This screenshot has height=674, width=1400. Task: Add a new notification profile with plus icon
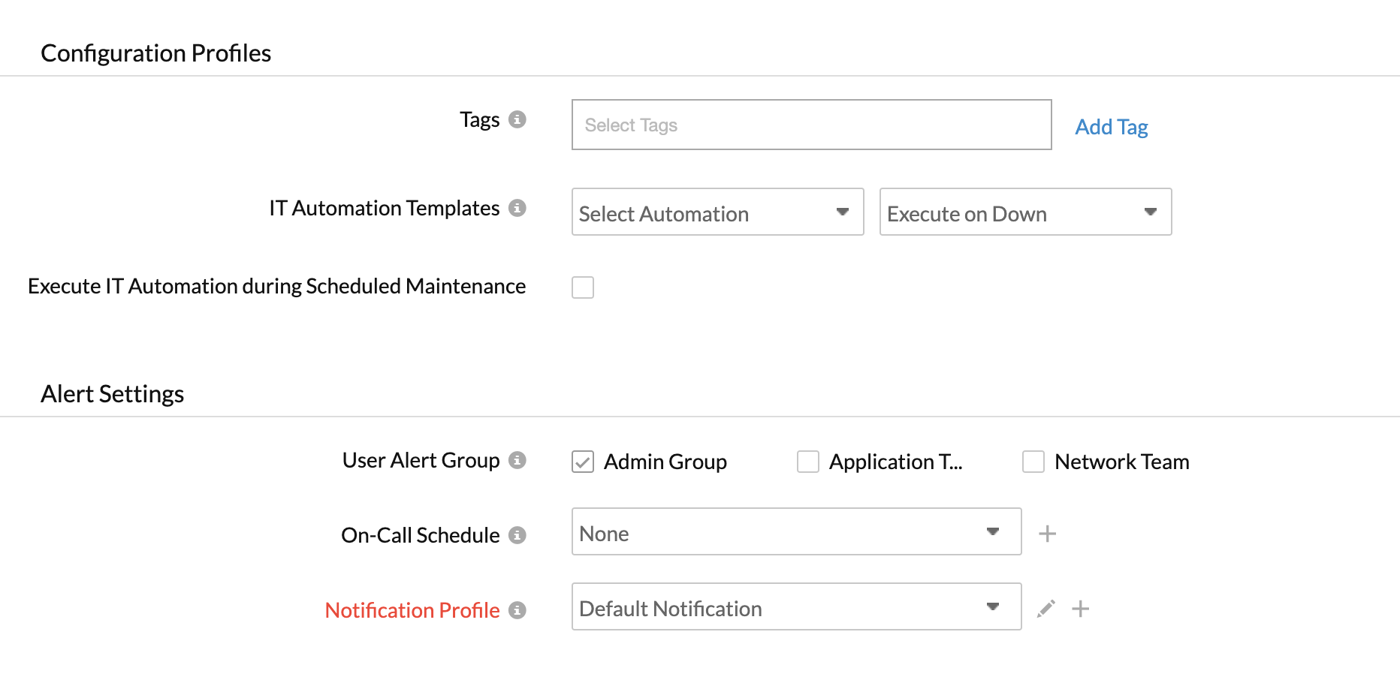(x=1080, y=609)
